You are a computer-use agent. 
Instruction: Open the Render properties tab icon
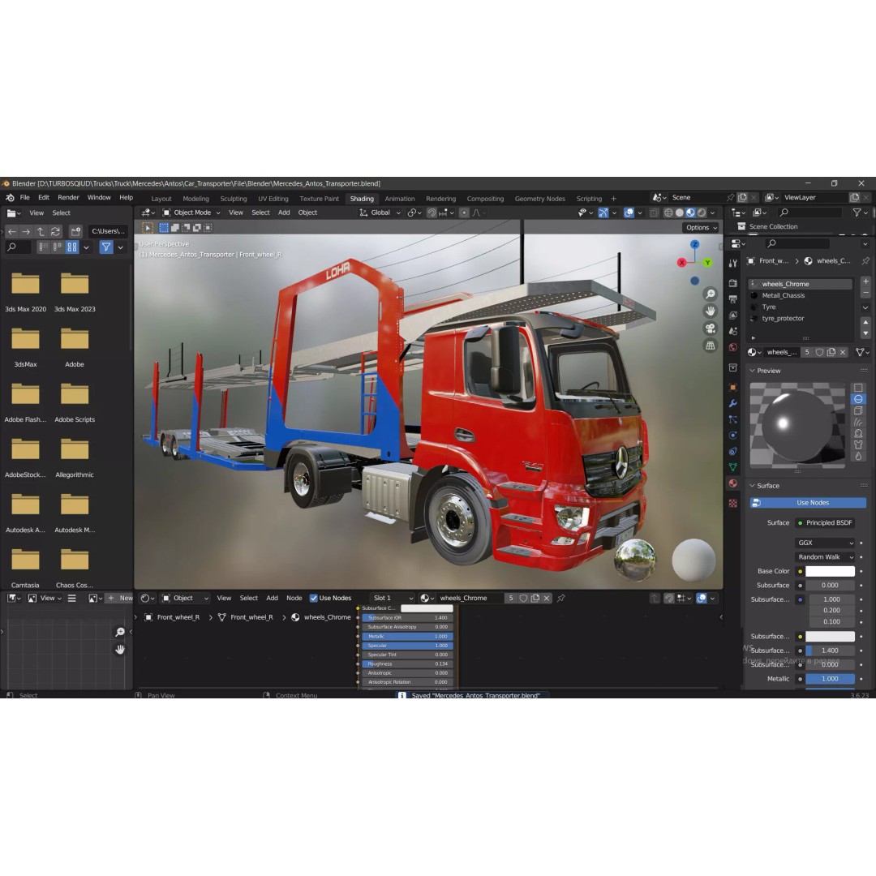[733, 283]
